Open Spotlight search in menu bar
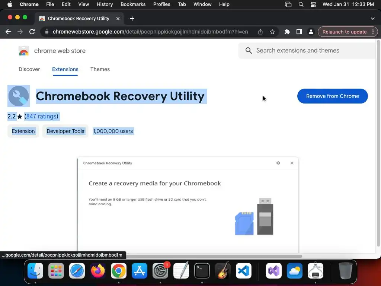This screenshot has width=381, height=286. point(301,4)
